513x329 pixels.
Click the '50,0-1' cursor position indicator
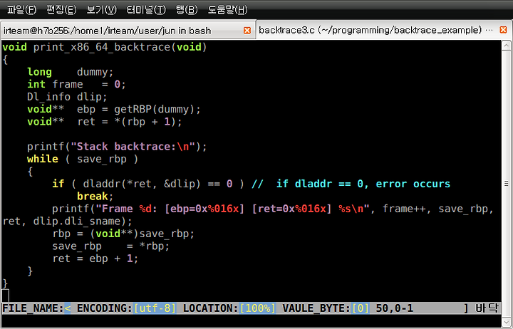click(395, 308)
